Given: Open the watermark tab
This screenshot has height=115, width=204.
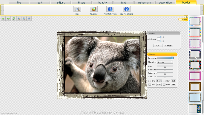Looking at the screenshot, I should [x=144, y=2].
